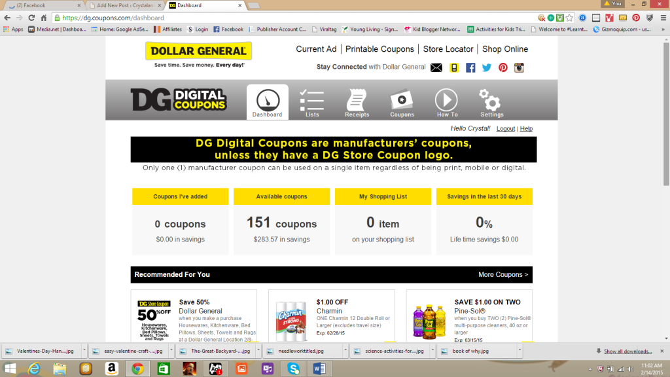Close the downloads bar
Viewport: 670px width, 377px height.
click(662, 351)
